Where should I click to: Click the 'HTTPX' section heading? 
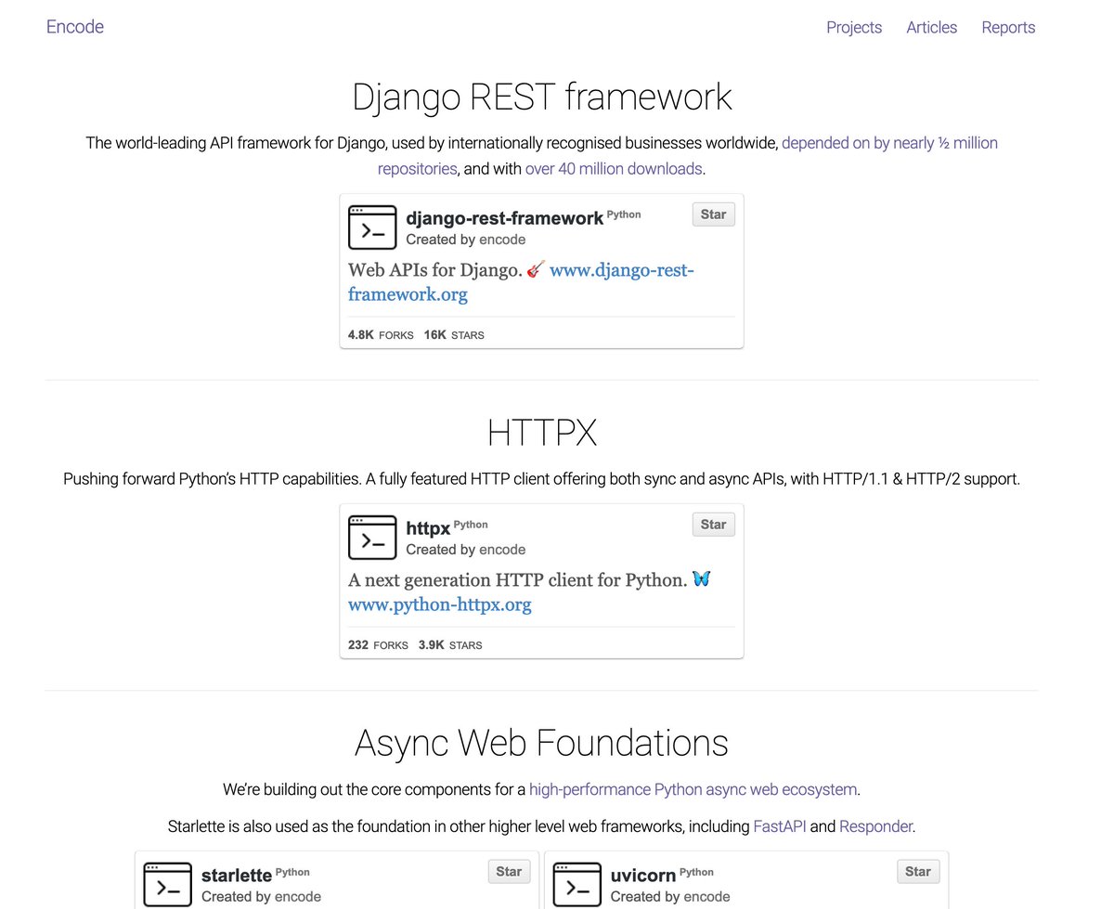(542, 434)
